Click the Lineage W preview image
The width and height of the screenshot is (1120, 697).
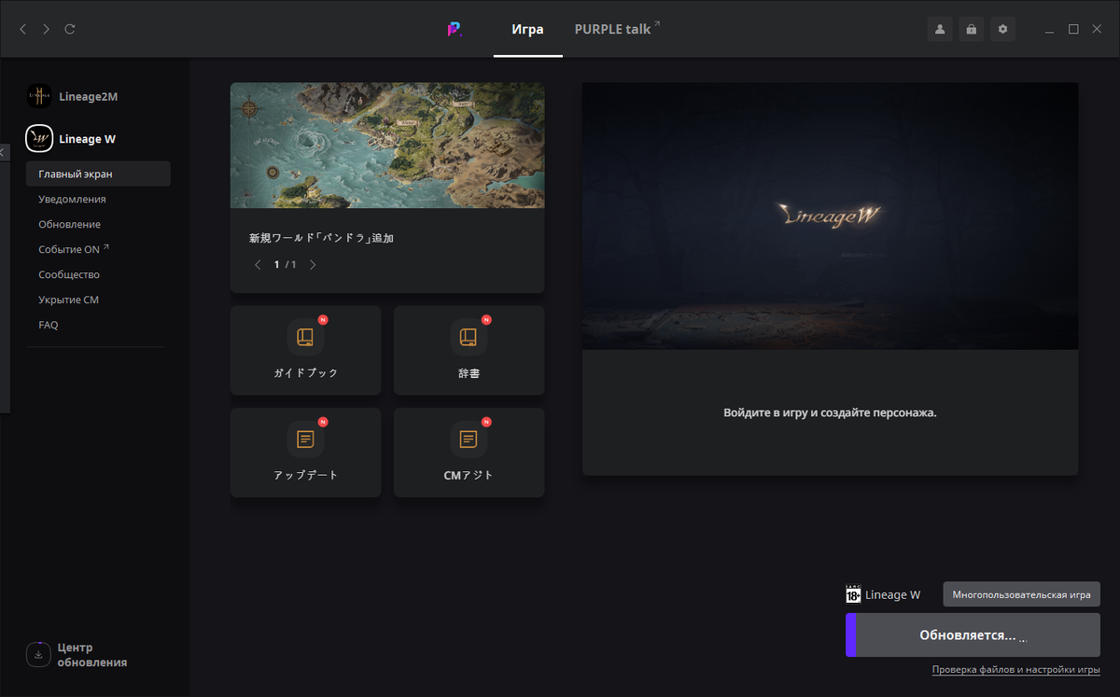(x=830, y=216)
